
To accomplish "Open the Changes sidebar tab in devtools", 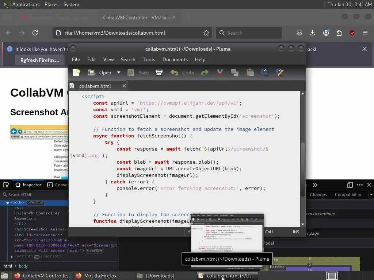I will point(318,195).
